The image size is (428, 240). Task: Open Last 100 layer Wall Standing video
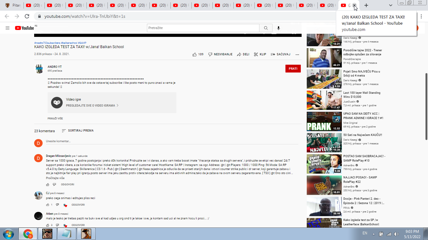[x=363, y=95]
